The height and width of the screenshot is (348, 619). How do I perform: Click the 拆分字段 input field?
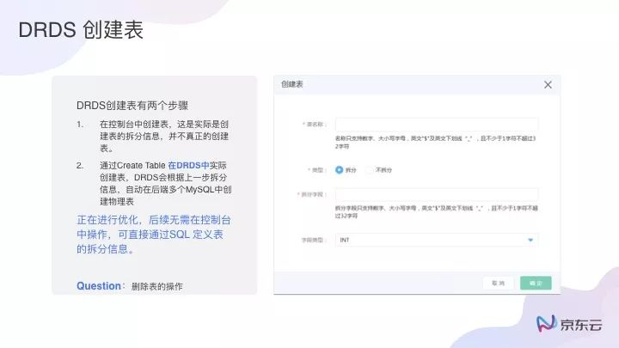437,194
